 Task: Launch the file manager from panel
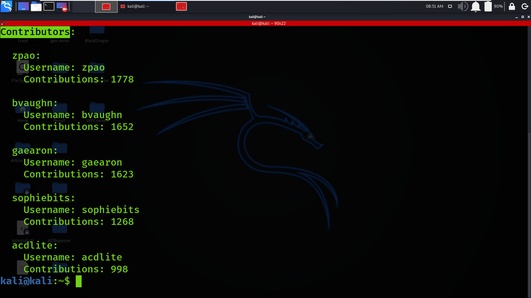36,6
